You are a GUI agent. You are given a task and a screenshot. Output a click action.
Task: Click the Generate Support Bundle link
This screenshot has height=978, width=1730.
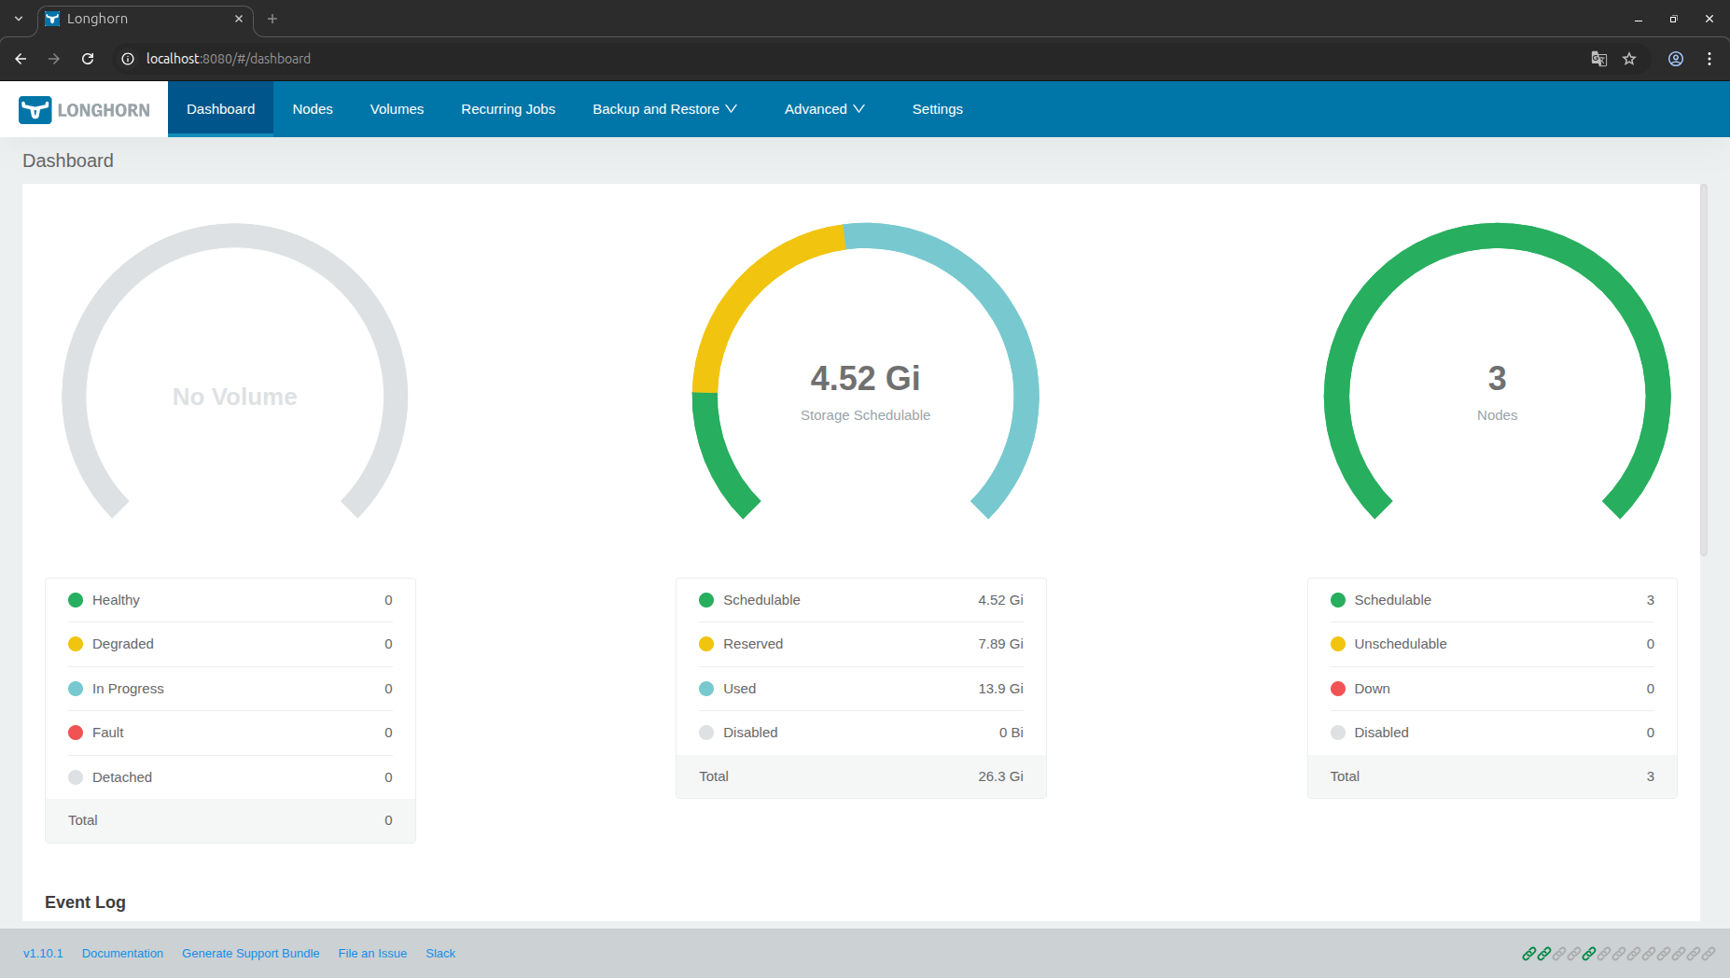pyautogui.click(x=250, y=954)
